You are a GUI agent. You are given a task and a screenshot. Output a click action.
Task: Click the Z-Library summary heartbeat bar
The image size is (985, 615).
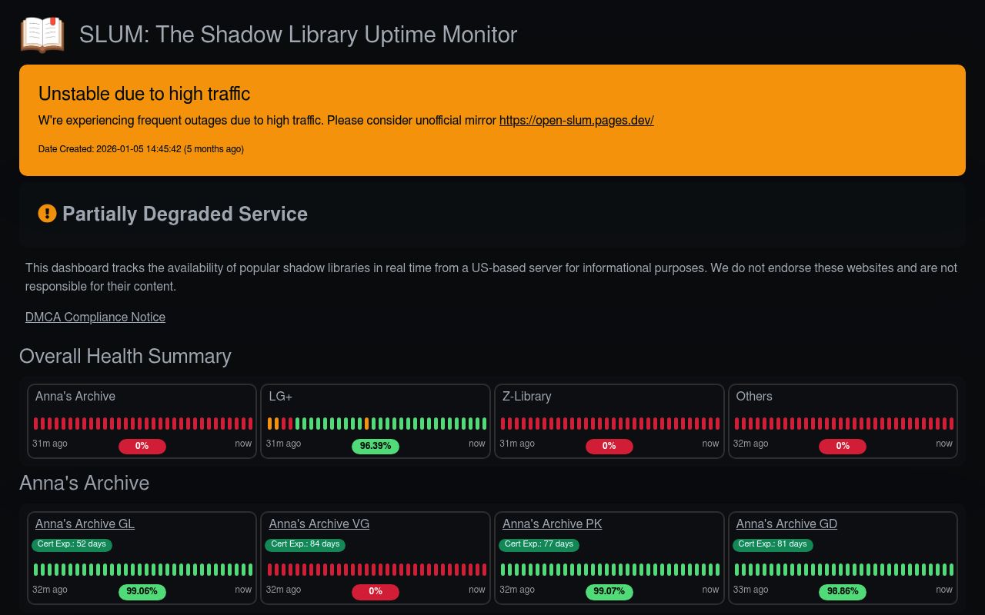click(610, 424)
